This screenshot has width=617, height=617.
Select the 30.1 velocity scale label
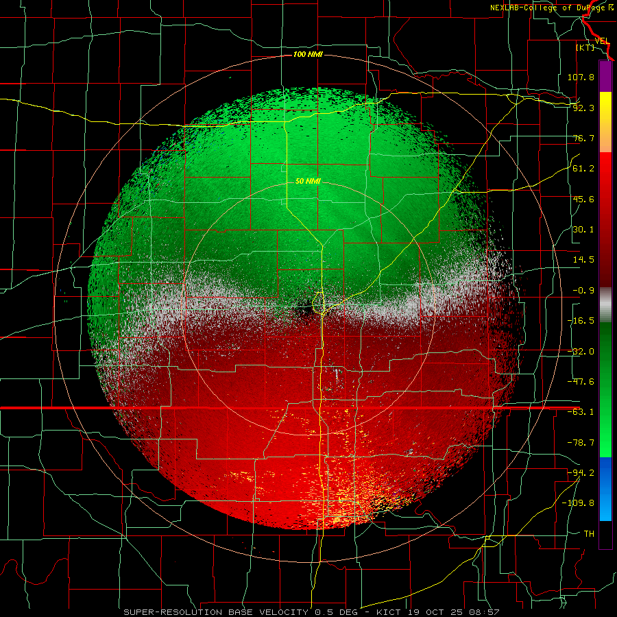[583, 230]
